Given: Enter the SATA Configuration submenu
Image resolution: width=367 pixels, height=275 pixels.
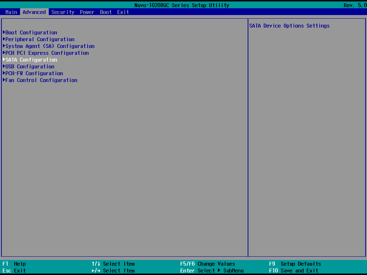Looking at the screenshot, I should [x=31, y=60].
